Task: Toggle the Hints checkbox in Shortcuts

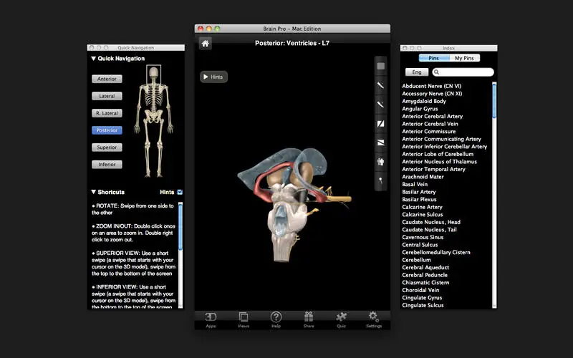Action: (x=180, y=192)
